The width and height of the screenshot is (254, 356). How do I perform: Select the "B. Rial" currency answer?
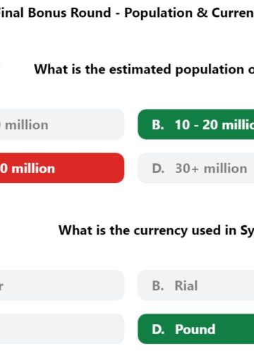[196, 285]
